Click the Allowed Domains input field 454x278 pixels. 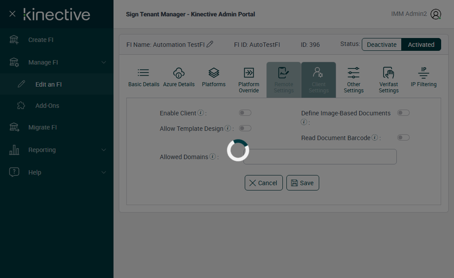[320, 157]
